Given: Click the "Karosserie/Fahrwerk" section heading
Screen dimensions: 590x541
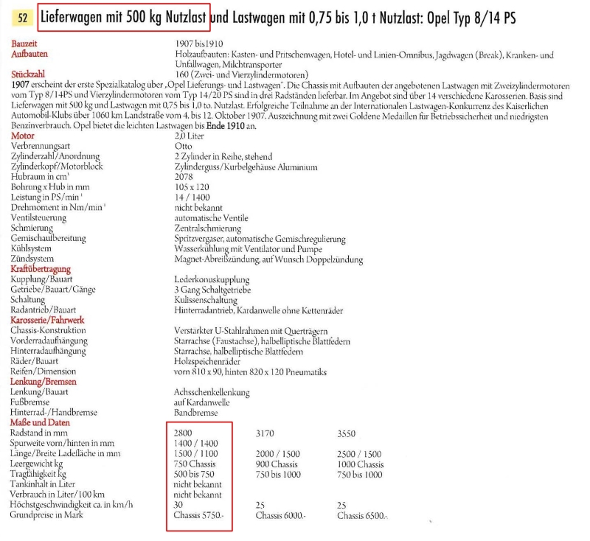Looking at the screenshot, I should click(x=48, y=321).
